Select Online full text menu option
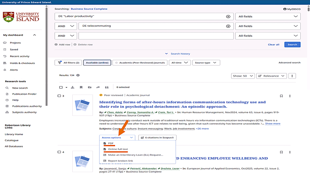The width and height of the screenshot is (310, 174). tap(117, 149)
